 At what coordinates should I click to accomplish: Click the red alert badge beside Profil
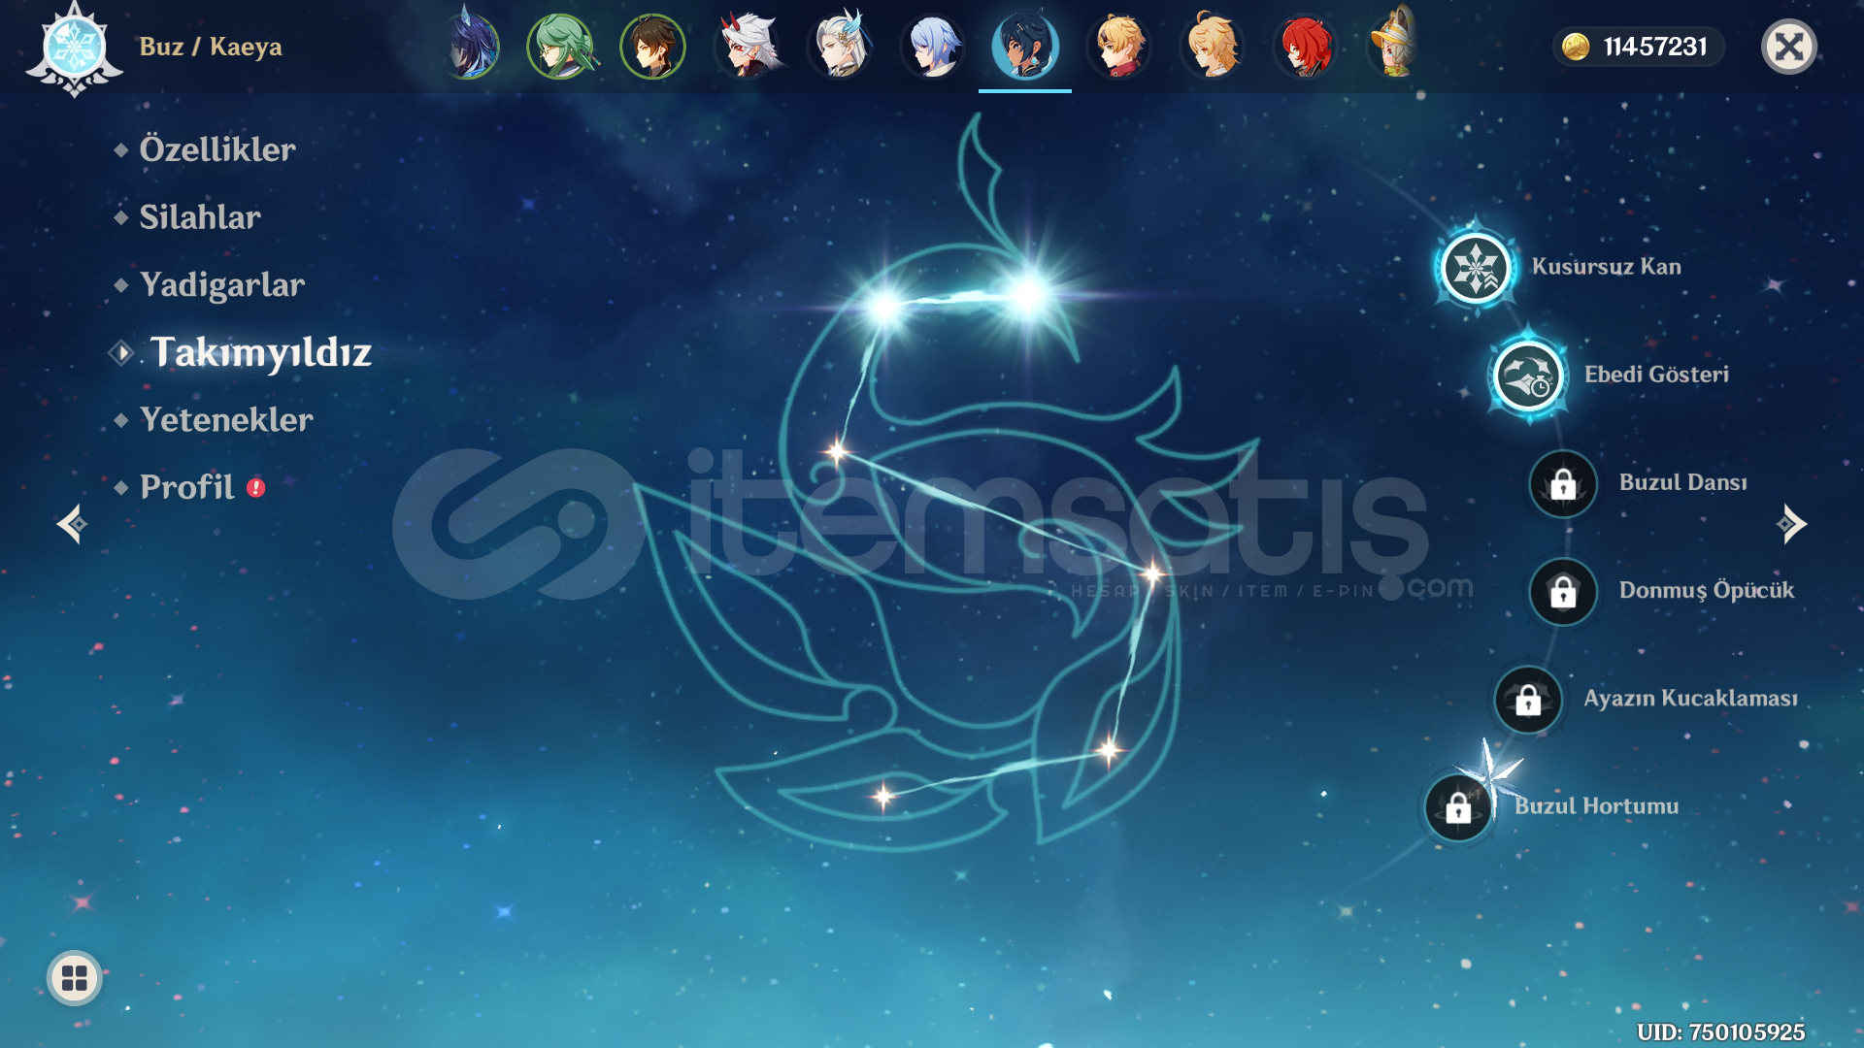[255, 488]
